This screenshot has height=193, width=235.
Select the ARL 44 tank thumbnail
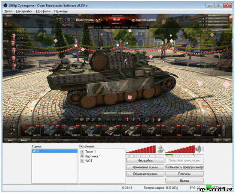point(51,130)
